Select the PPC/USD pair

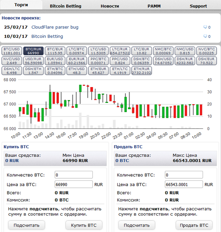pyautogui.click(x=120, y=61)
